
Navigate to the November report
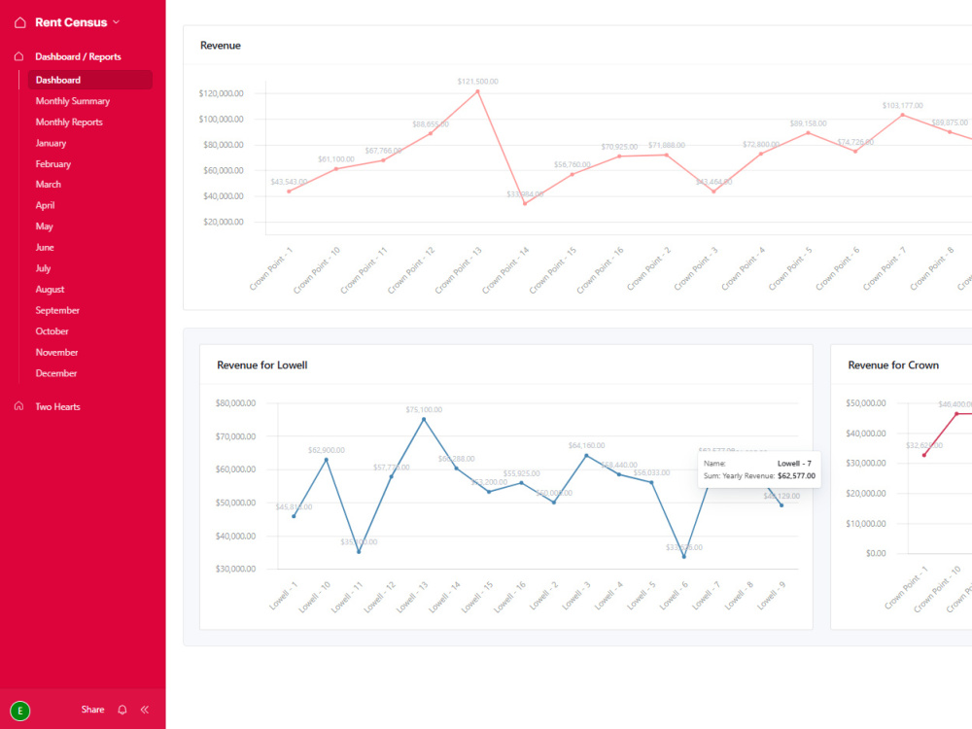click(x=56, y=353)
